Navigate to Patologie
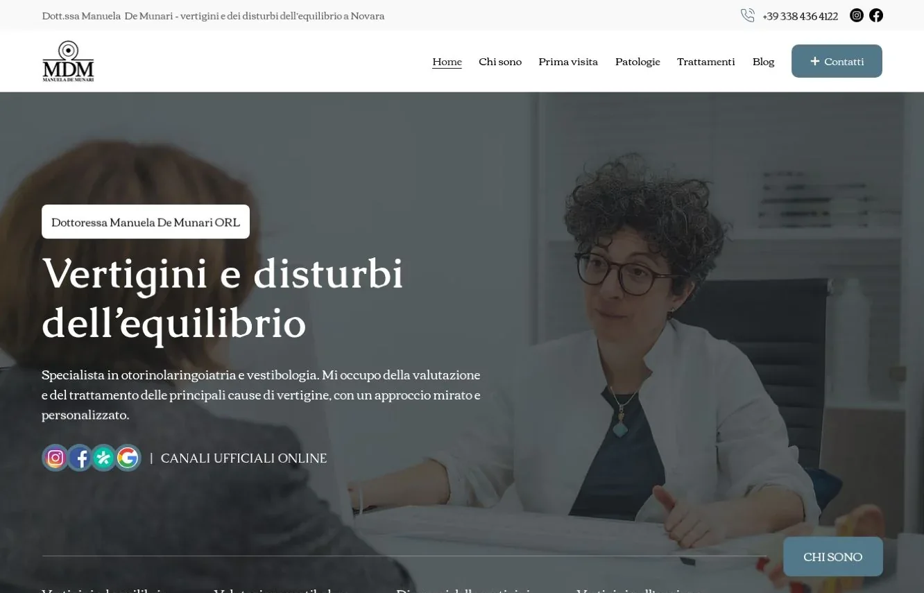Viewport: 924px width, 593px height. [x=638, y=62]
